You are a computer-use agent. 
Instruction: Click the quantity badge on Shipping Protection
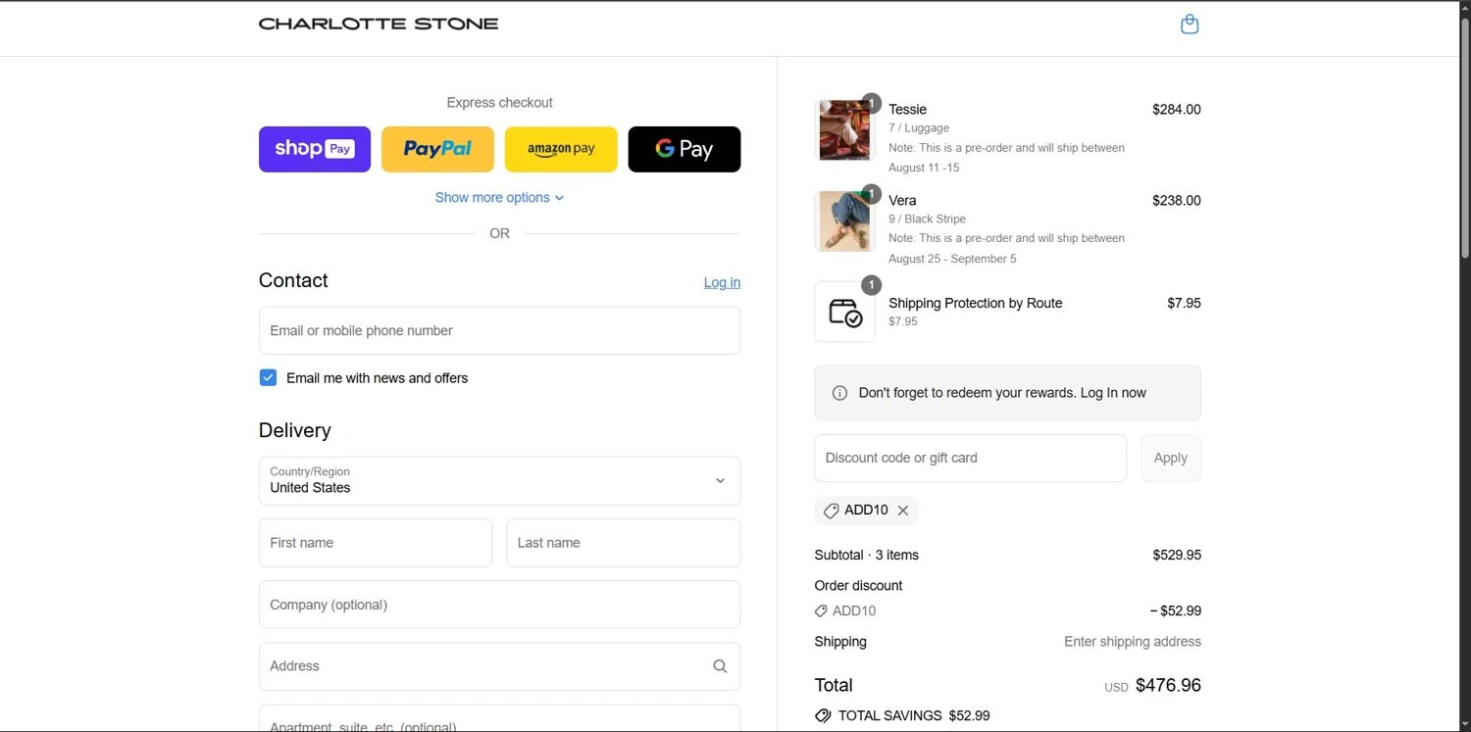pos(871,285)
